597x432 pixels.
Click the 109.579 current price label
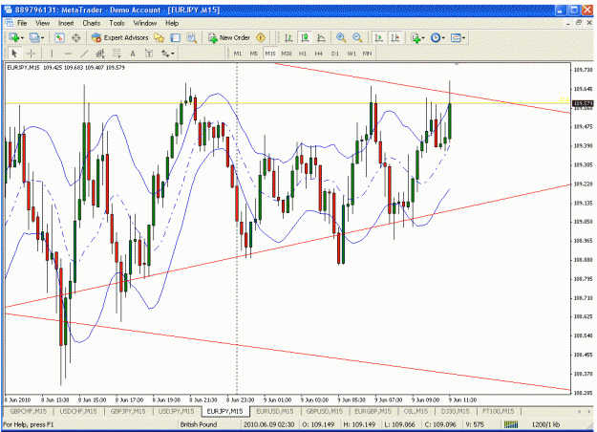pos(583,103)
